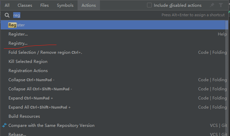Select the Actions tab
230x136 pixels.
coord(89,5)
